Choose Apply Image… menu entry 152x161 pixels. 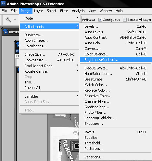(49, 40)
